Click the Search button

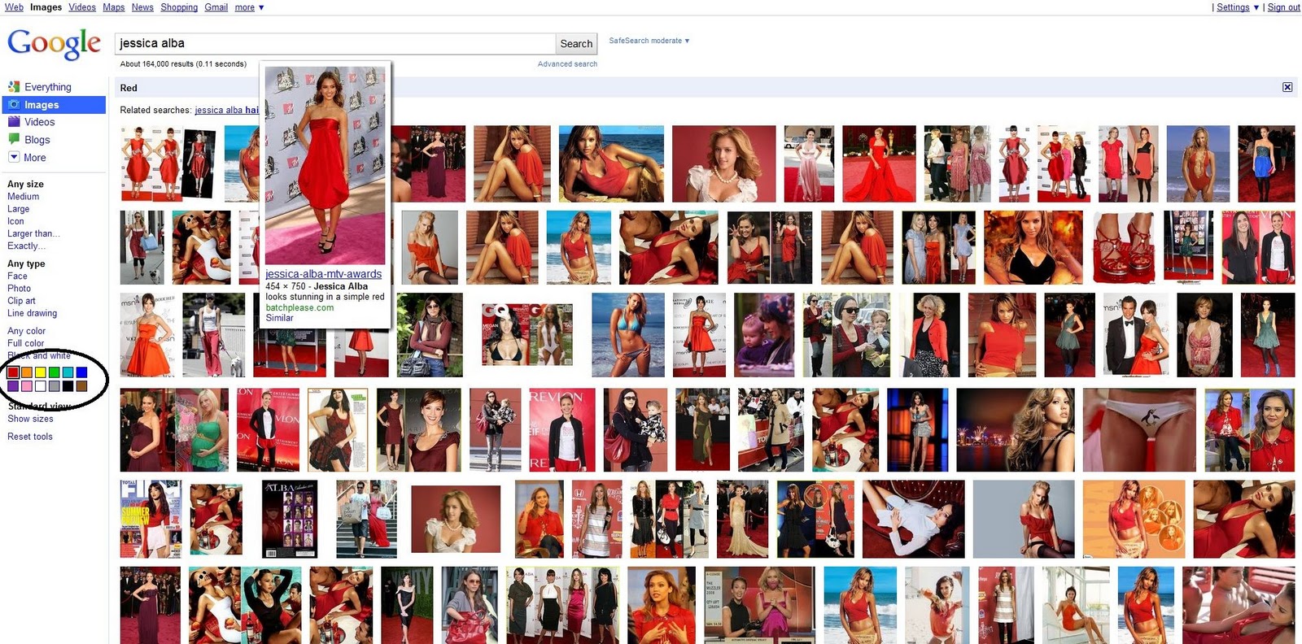click(x=576, y=44)
